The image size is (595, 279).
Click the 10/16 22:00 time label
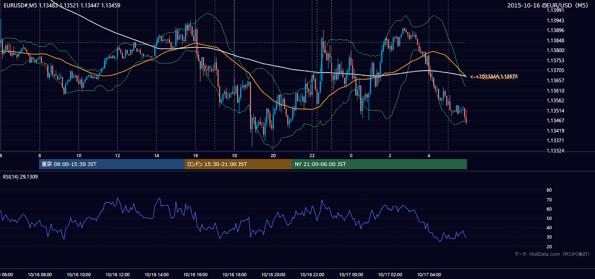coord(312,275)
